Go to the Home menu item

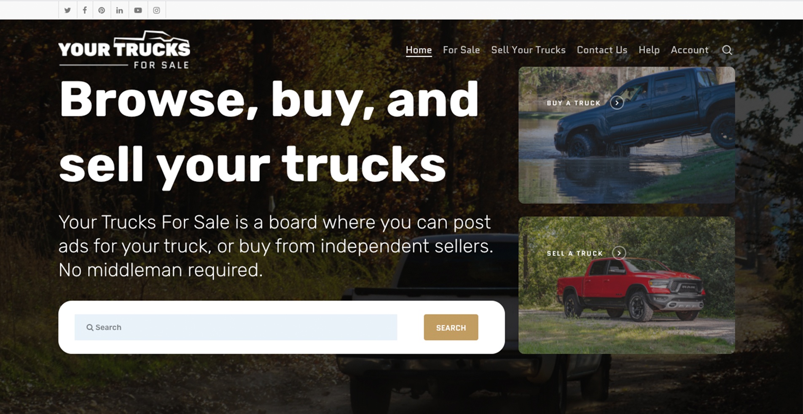click(419, 50)
